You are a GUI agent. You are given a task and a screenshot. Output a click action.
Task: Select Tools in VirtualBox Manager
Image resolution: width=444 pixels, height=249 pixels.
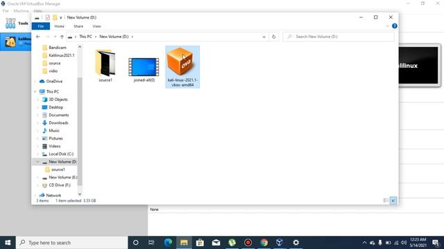click(x=17, y=23)
